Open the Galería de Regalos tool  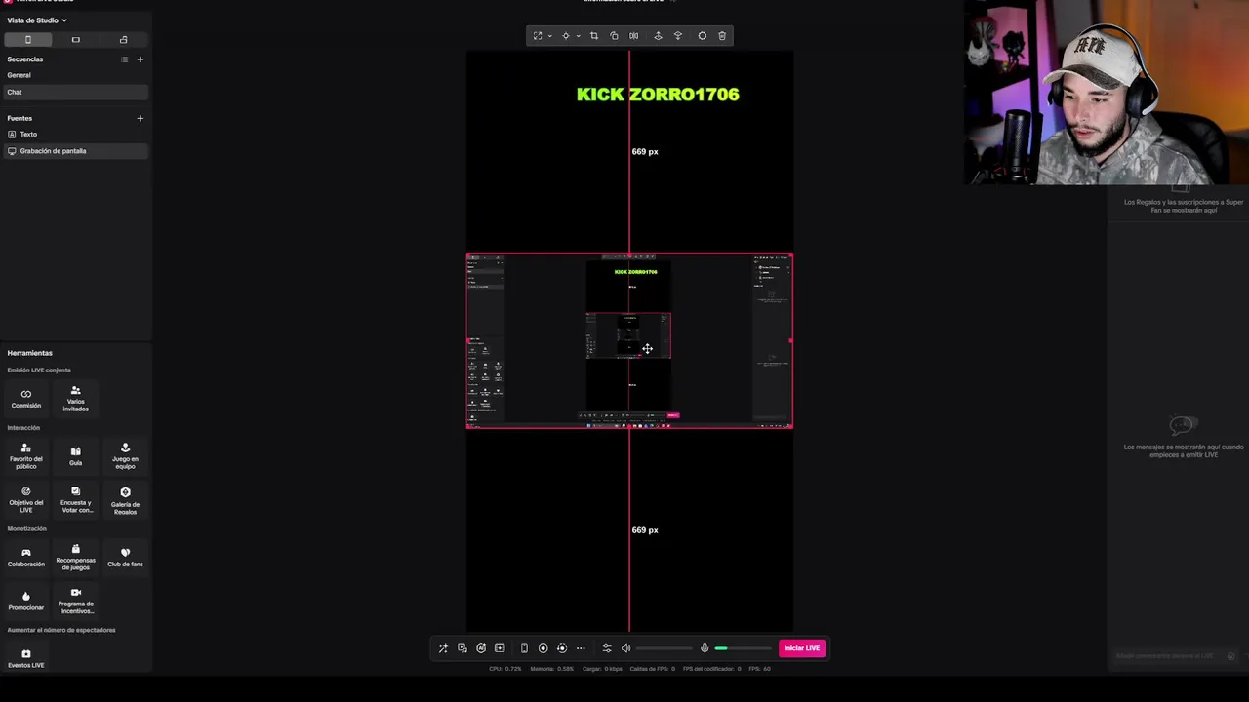click(x=125, y=499)
